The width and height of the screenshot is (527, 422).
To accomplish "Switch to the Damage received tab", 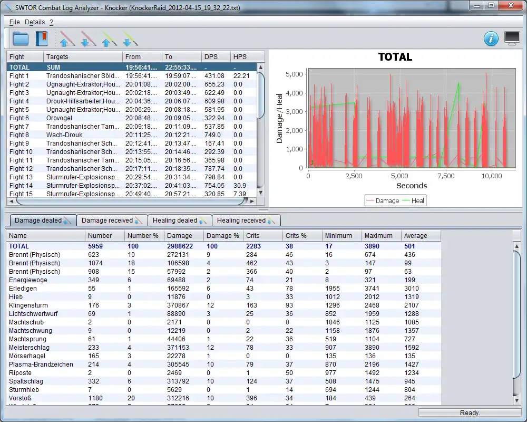I will point(112,220).
